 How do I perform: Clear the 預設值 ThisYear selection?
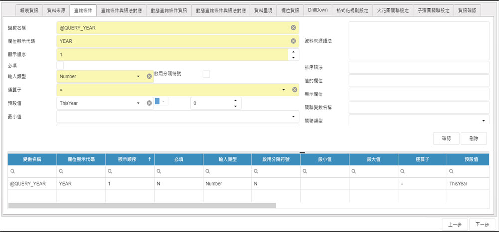click(x=149, y=103)
